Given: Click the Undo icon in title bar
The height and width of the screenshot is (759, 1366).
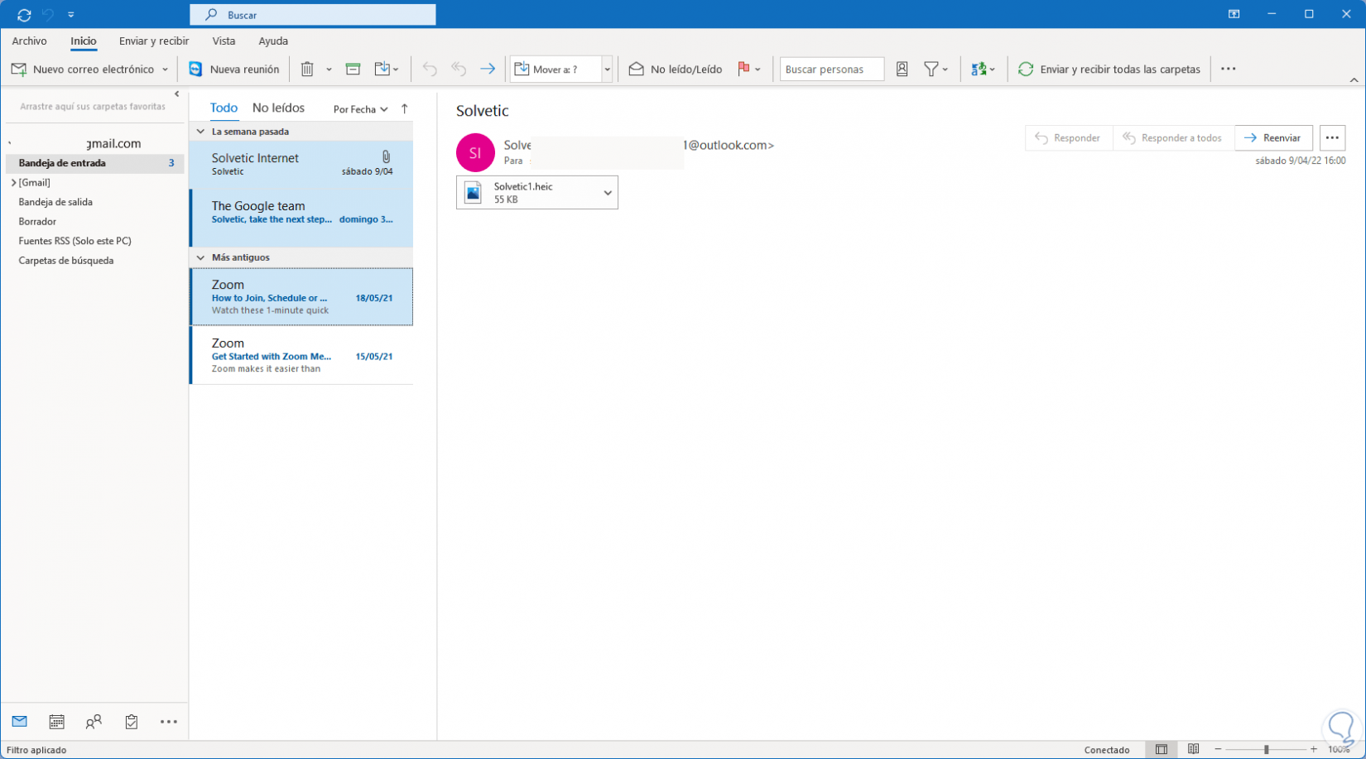Looking at the screenshot, I should point(48,15).
